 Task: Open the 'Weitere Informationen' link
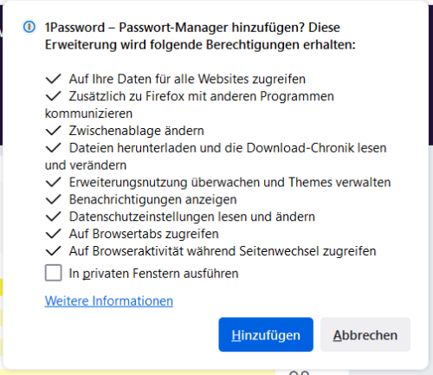click(x=109, y=301)
